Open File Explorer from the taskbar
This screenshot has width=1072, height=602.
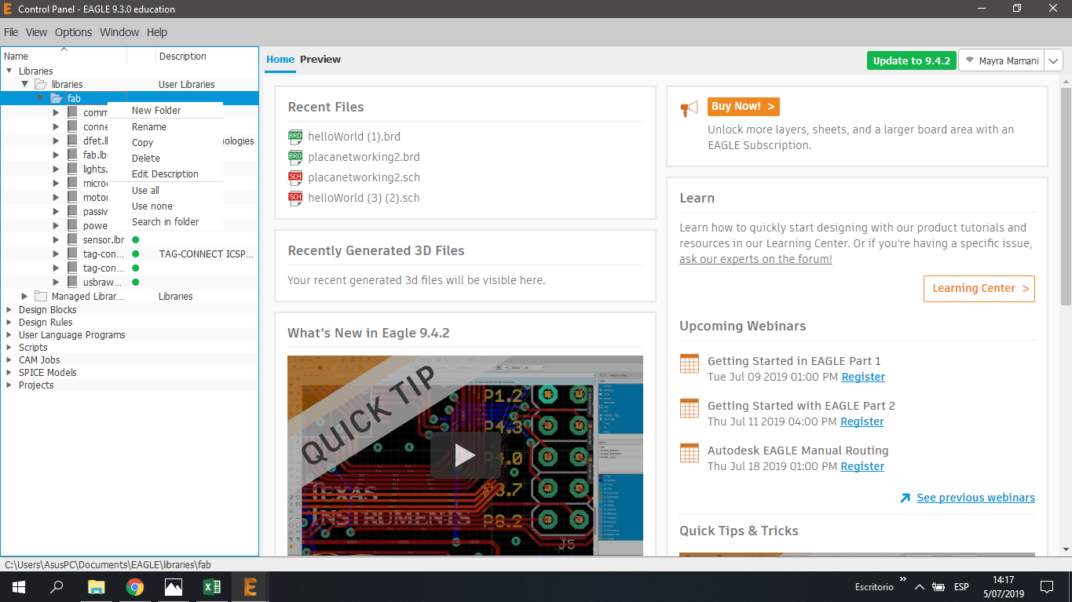(96, 586)
